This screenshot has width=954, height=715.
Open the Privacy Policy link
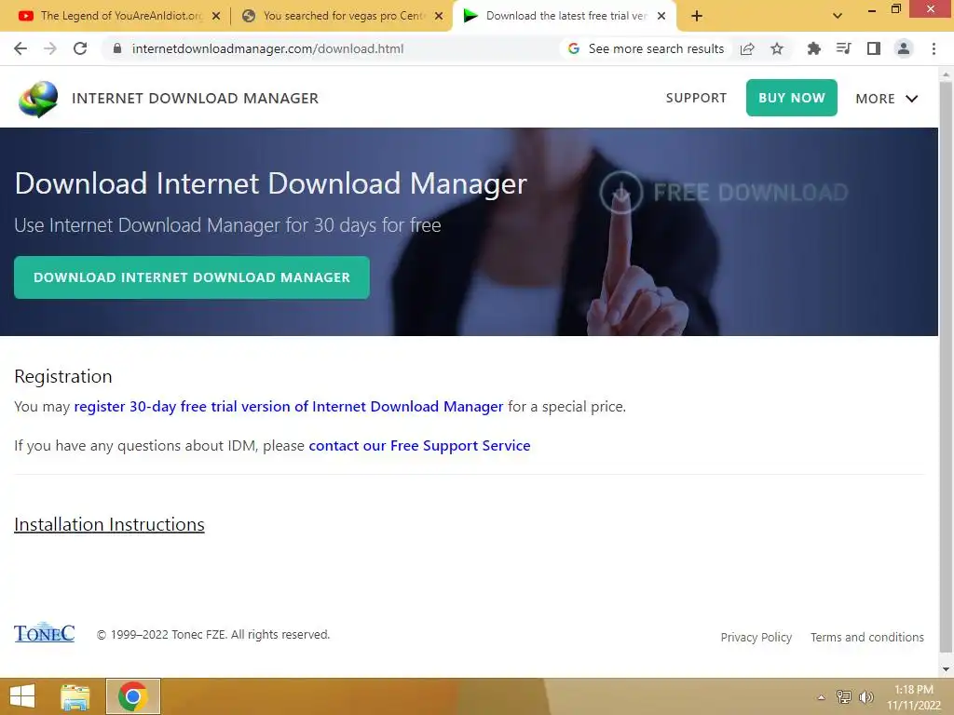point(756,637)
